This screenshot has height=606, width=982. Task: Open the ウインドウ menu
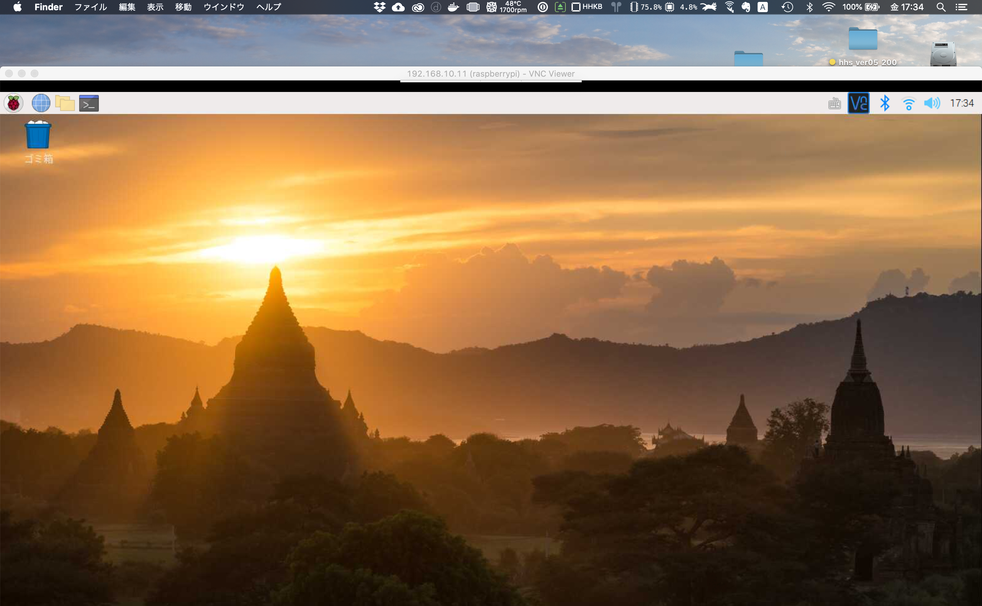[224, 7]
